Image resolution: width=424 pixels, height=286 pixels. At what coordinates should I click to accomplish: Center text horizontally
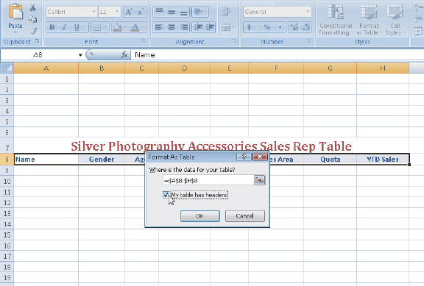172,27
